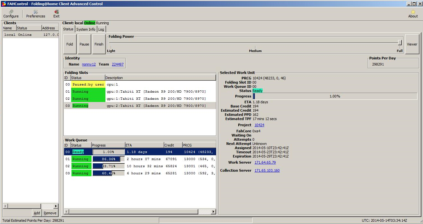Select work queue row with 86.36% progress
Screen dimensions: 423x224
[x=140, y=159]
